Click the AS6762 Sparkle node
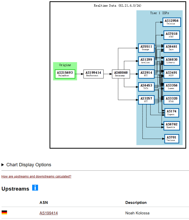 pos(171,126)
